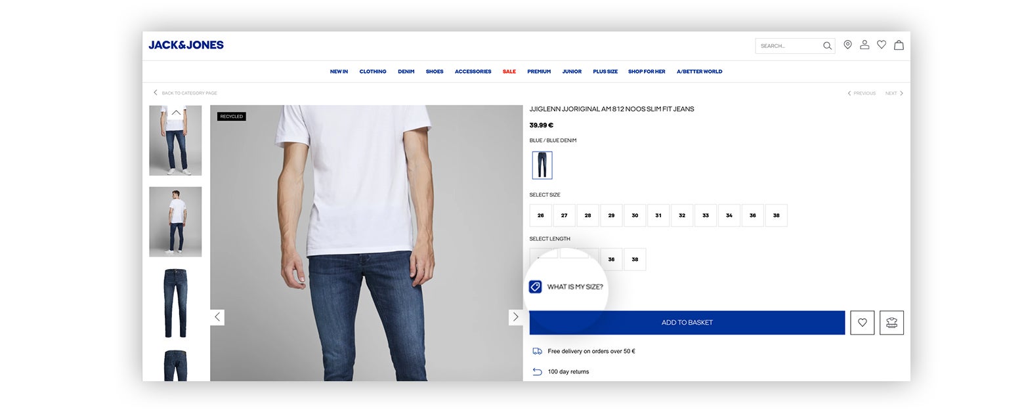Open the wishlist heart in header

[x=882, y=45]
